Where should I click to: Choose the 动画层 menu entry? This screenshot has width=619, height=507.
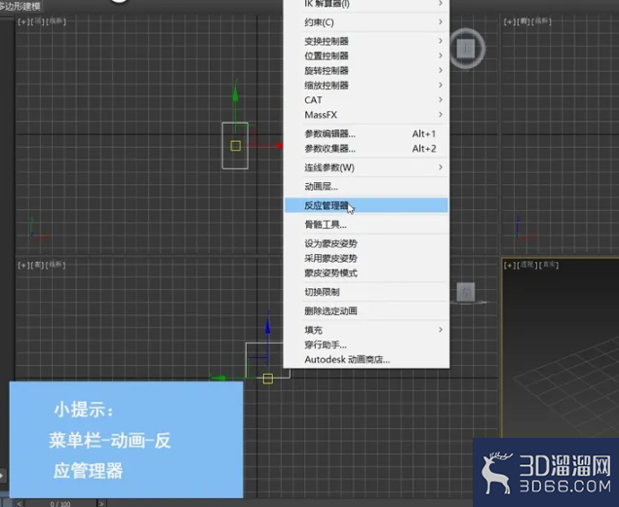(366, 186)
